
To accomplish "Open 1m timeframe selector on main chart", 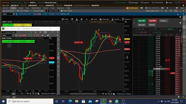I will pos(87,19).
